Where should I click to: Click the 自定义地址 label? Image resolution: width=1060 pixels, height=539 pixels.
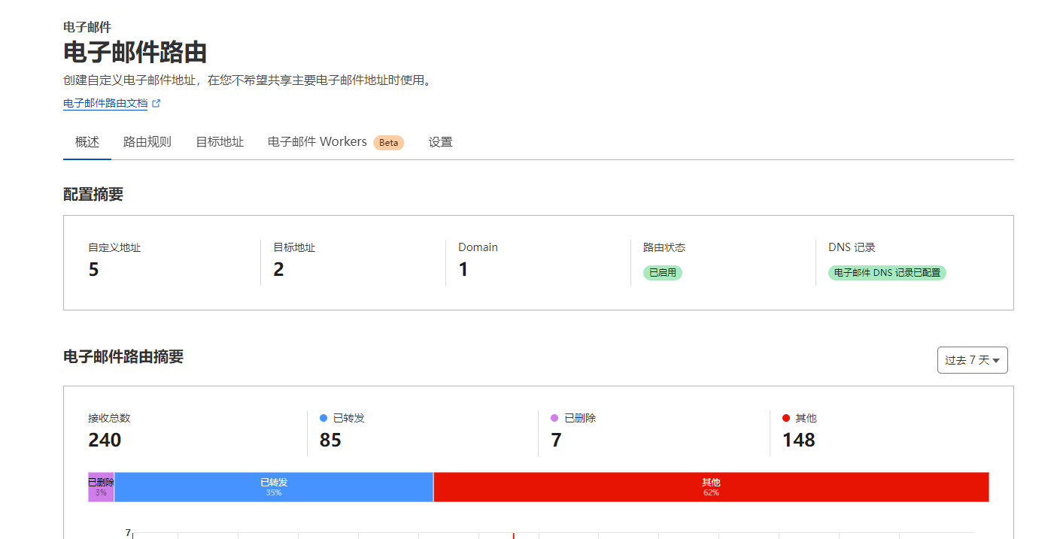(x=114, y=247)
